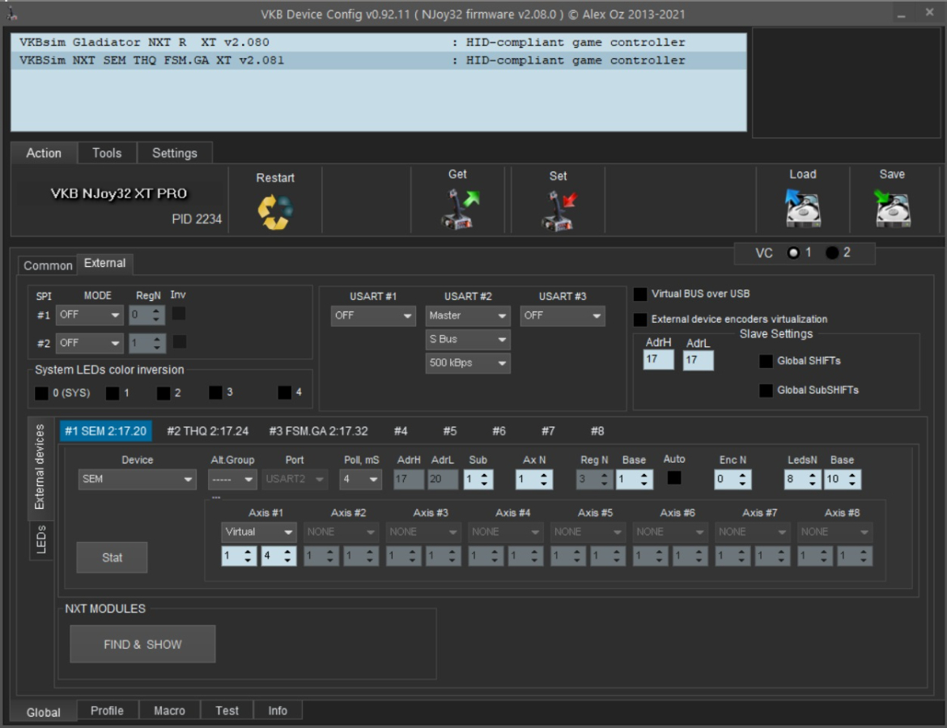Open the Device SEM dropdown

tap(137, 480)
